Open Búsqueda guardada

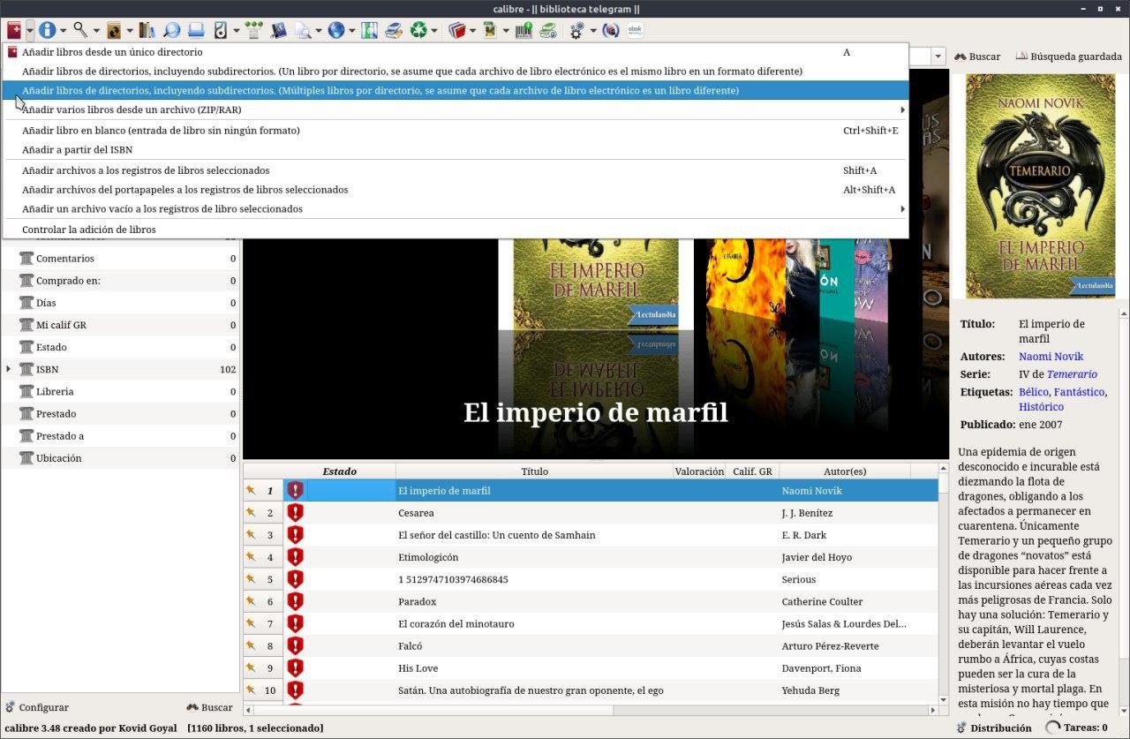pos(1068,57)
